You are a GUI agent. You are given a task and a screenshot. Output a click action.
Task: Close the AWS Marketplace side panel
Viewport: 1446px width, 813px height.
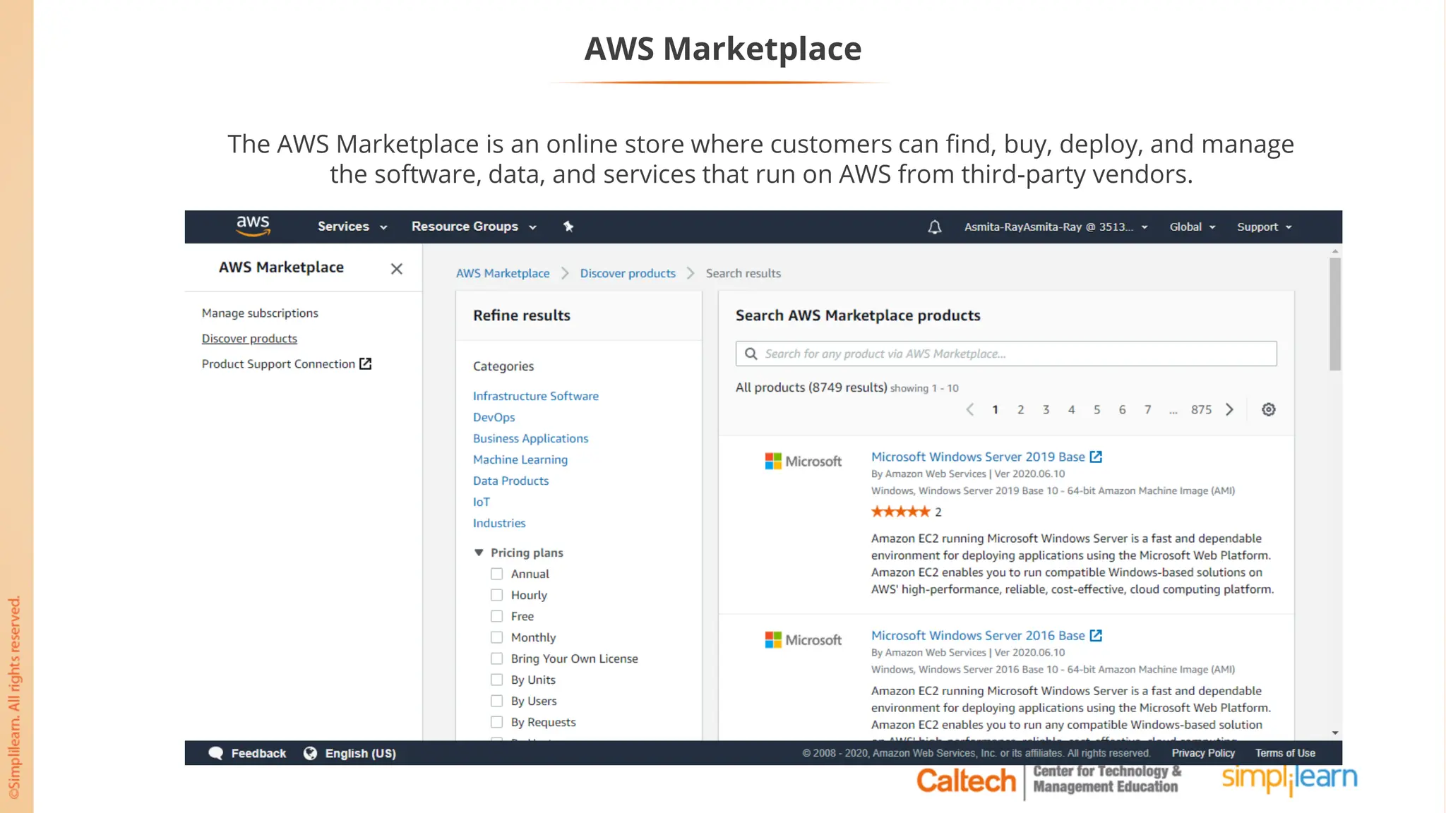(397, 268)
